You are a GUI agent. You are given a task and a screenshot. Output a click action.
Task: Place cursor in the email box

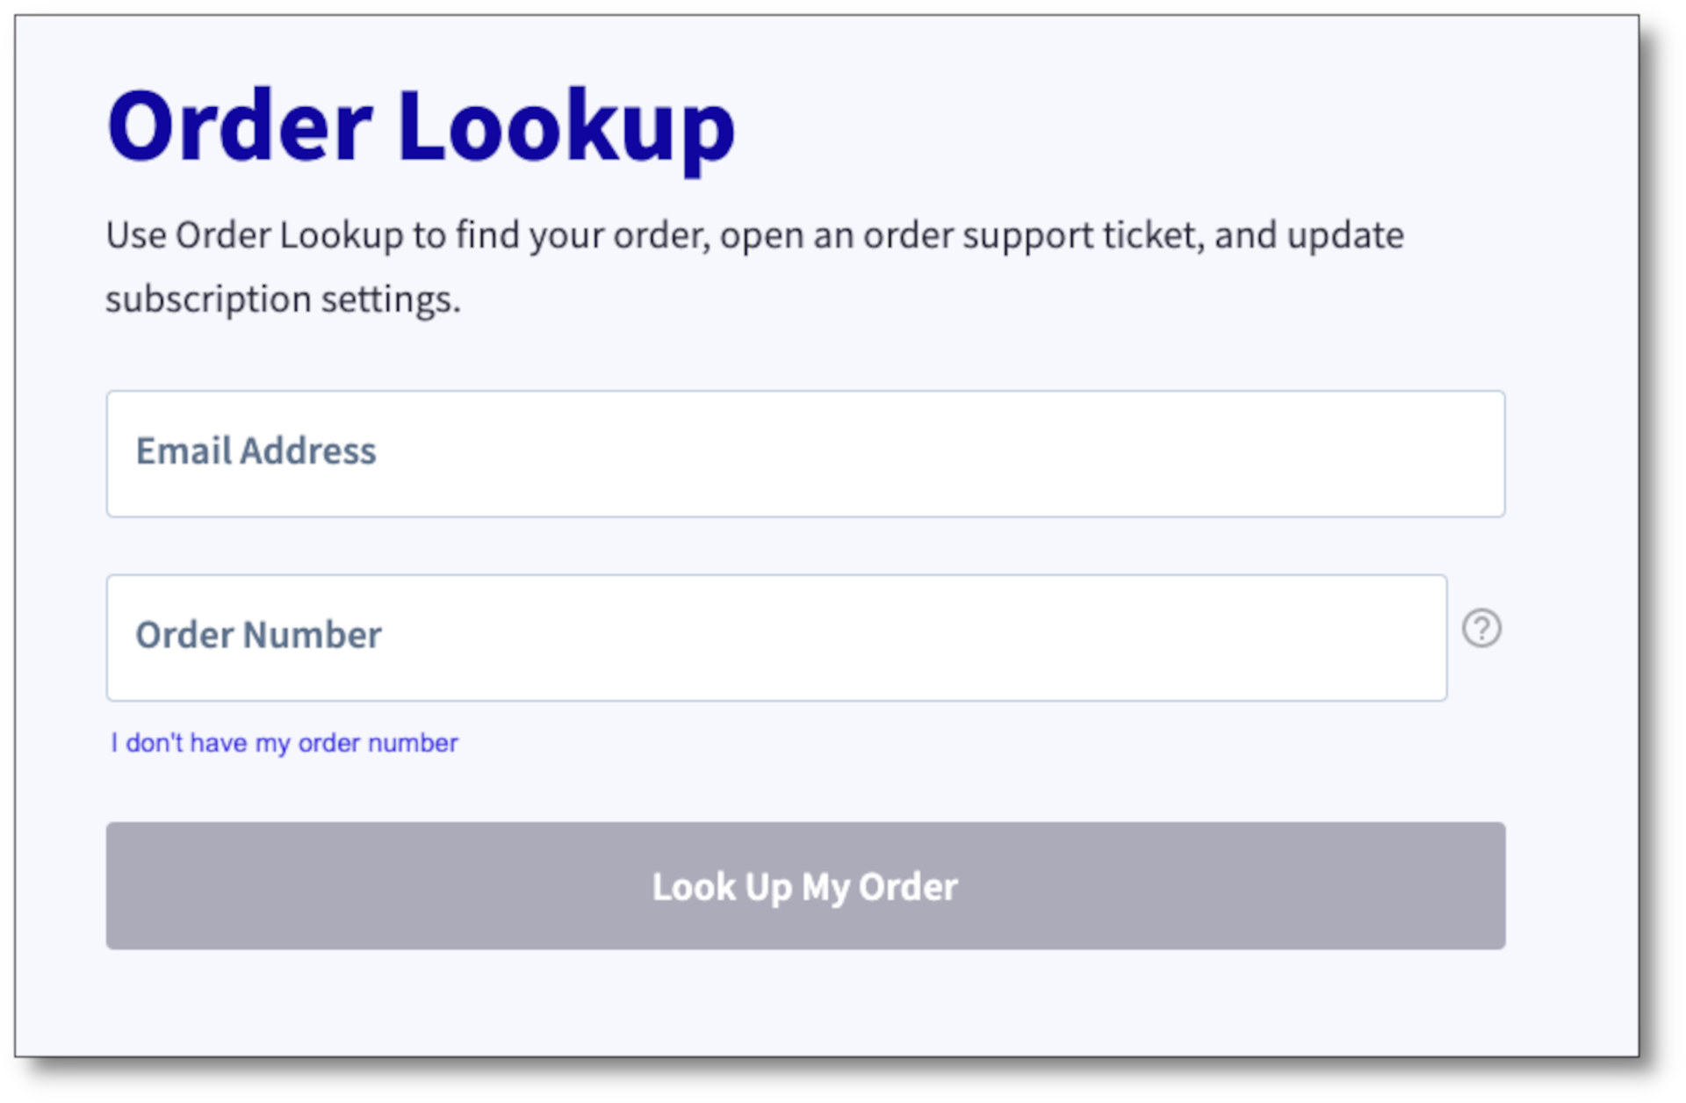coord(805,454)
